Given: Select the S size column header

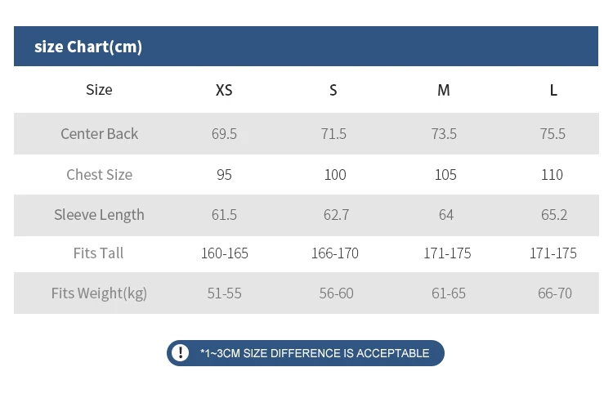Looking at the screenshot, I should click(x=333, y=90).
